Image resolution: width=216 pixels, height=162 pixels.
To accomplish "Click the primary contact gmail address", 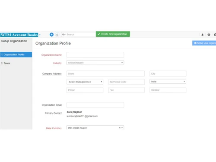I will [x=82, y=116].
